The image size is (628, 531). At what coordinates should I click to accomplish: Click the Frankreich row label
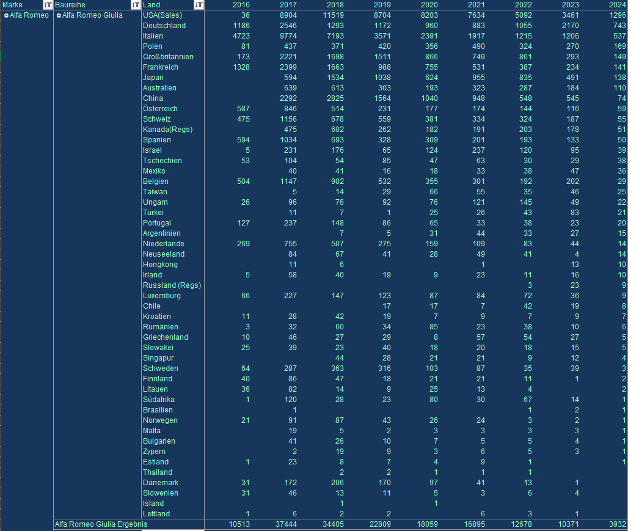pyautogui.click(x=161, y=67)
